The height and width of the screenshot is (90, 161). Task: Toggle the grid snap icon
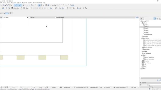(x=23, y=5)
